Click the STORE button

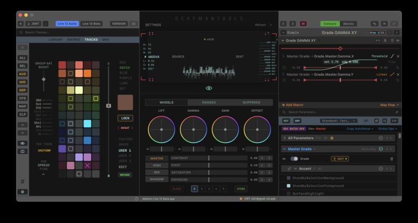(x=241, y=189)
